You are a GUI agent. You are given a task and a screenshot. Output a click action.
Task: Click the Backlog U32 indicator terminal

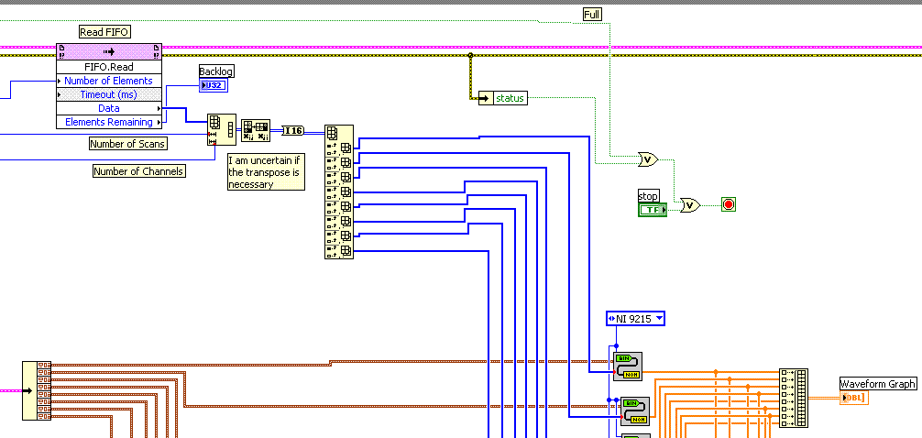212,85
